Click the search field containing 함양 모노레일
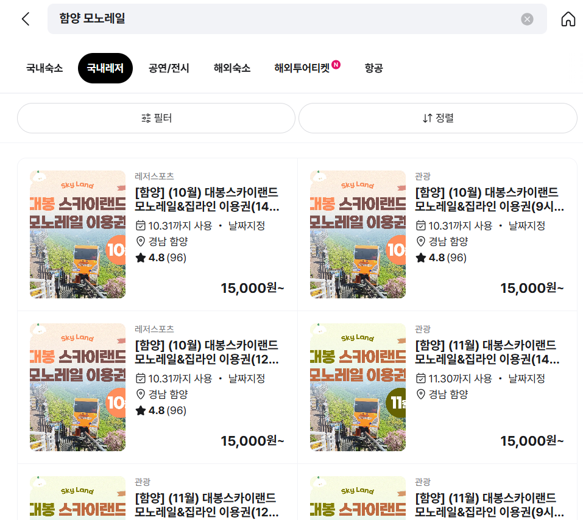The height and width of the screenshot is (520, 583). click(x=297, y=19)
